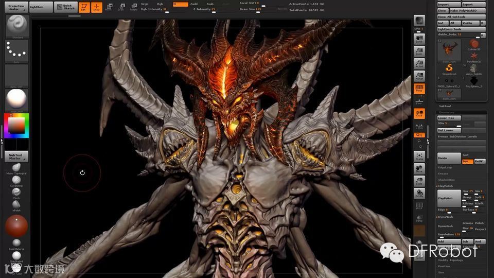Click Make PolyMesh3D button

click(468, 10)
